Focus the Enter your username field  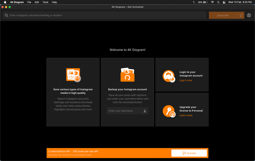click(x=127, y=111)
